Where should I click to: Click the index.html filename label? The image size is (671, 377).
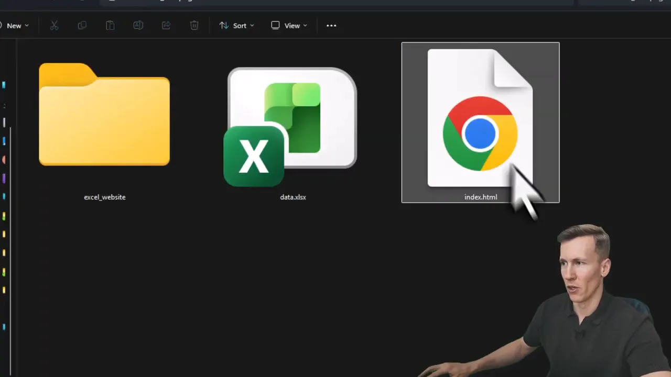480,197
